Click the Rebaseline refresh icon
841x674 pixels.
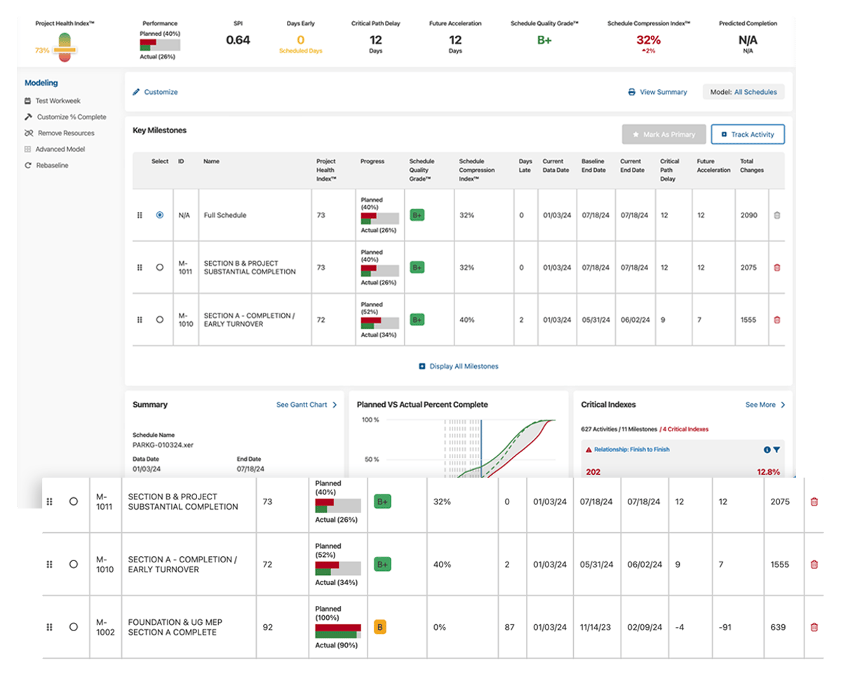coord(28,165)
